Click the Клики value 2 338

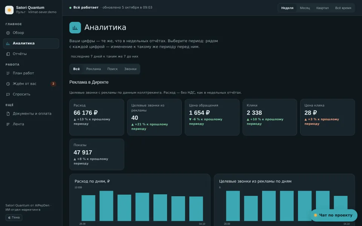pyautogui.click(x=254, y=113)
